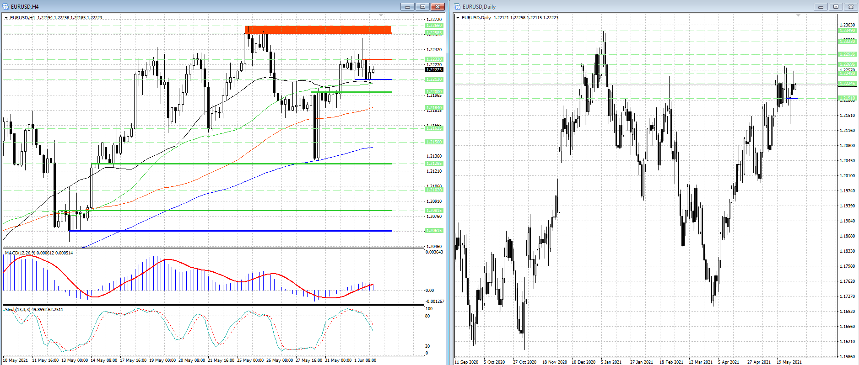859x365 pixels.
Task: Click the green 1.21500 price label
Action: click(434, 142)
